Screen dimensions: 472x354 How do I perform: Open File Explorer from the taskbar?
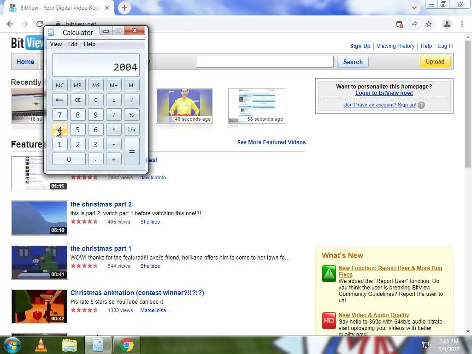[x=70, y=345]
